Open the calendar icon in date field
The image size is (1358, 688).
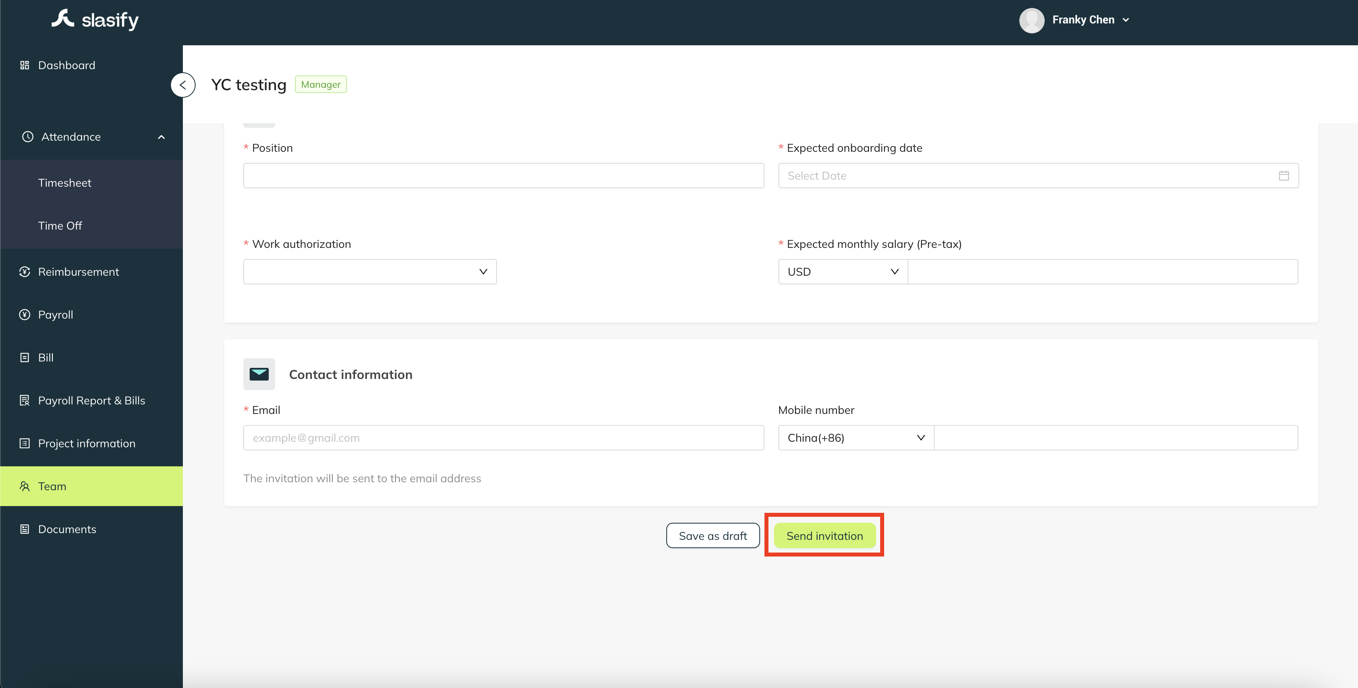(x=1284, y=176)
